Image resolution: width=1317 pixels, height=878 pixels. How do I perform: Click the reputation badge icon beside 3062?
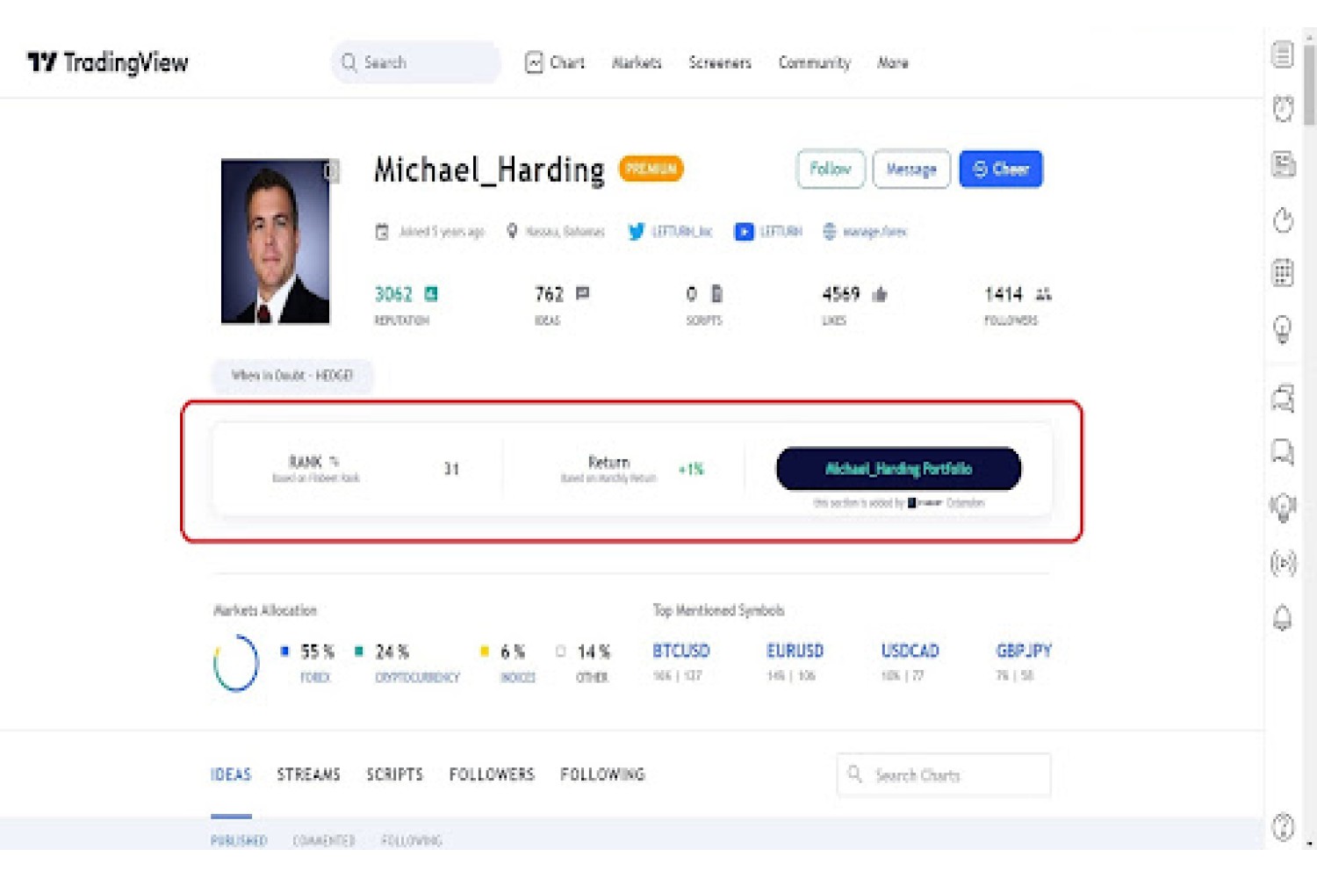tap(431, 293)
